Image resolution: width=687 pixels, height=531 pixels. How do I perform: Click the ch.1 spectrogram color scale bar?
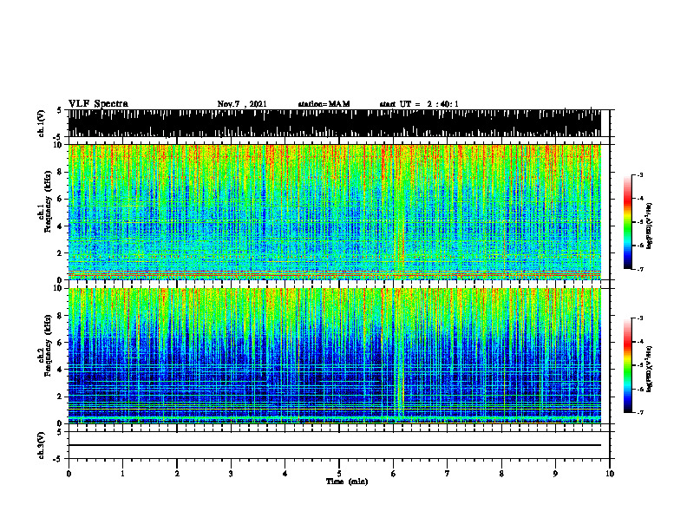[628, 222]
